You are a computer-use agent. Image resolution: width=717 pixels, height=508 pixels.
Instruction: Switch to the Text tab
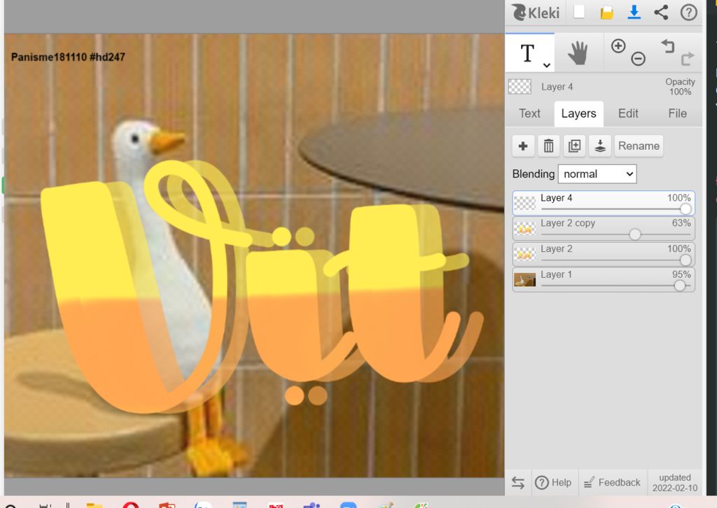point(529,113)
